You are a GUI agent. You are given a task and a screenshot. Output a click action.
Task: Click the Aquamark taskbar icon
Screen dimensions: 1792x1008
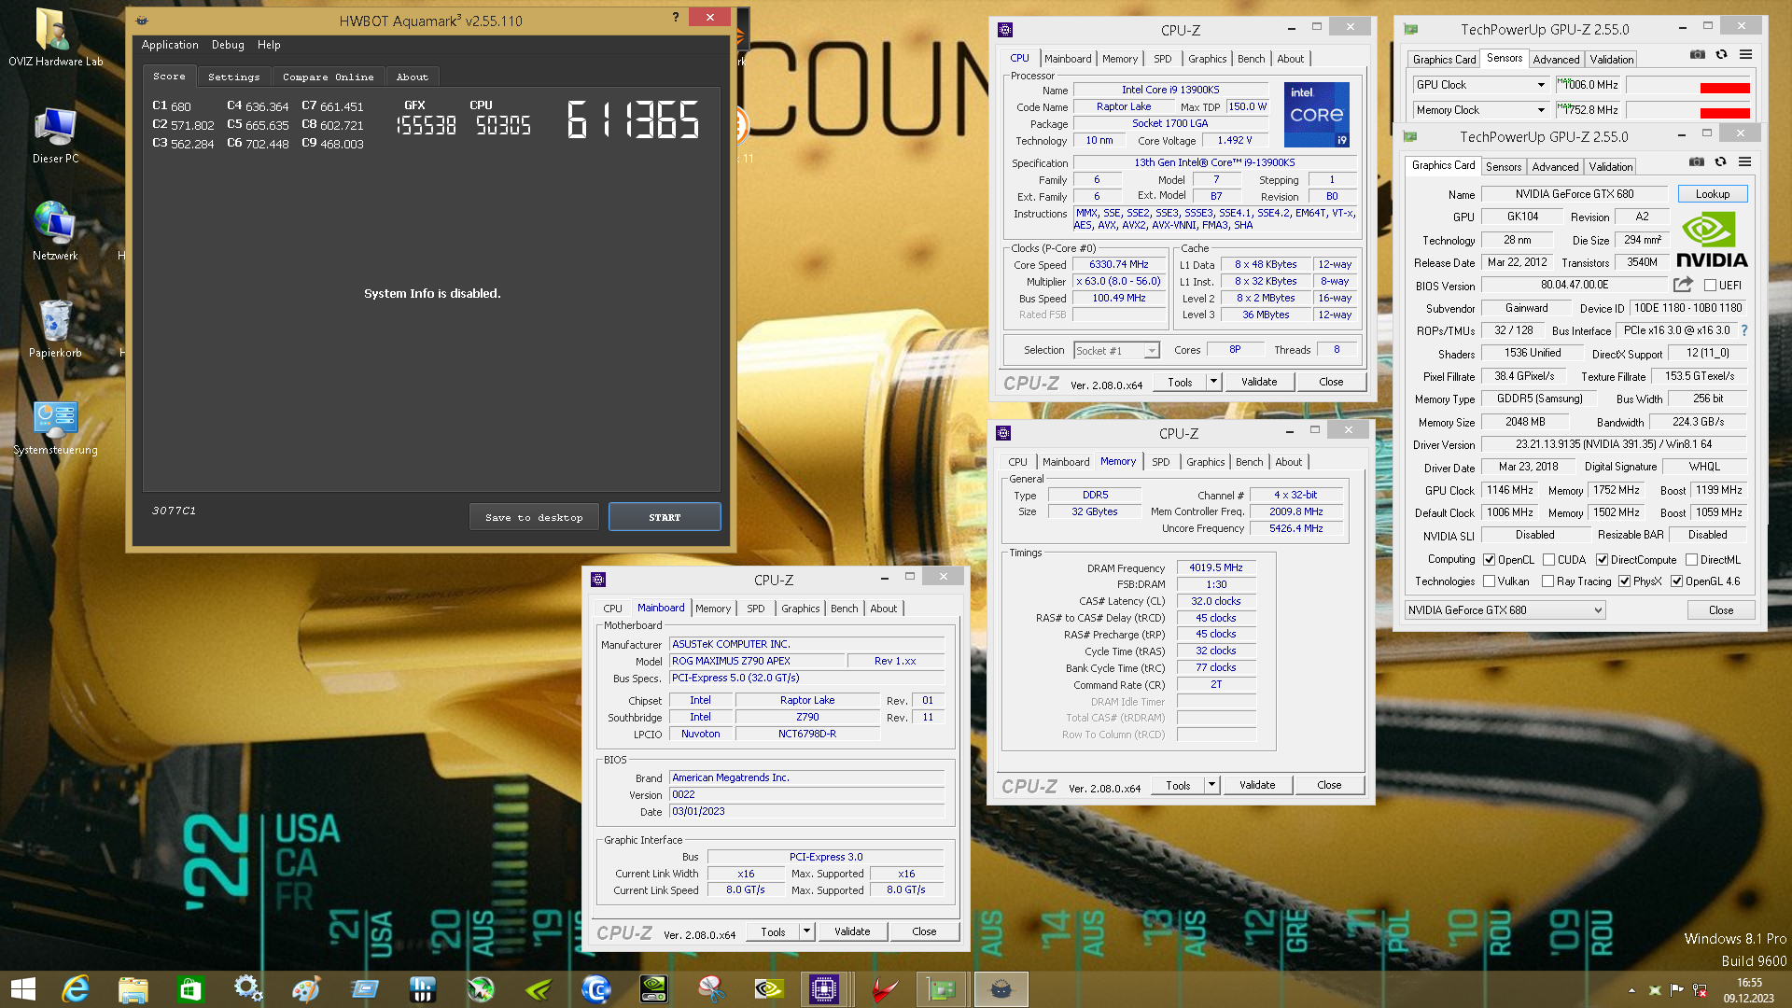[x=1001, y=989]
